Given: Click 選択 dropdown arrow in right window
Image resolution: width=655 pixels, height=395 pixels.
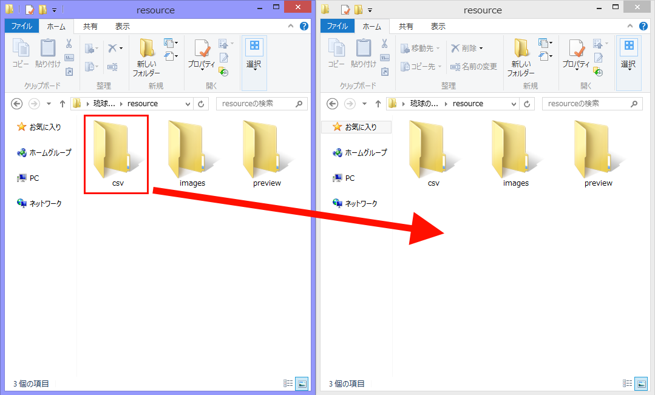Looking at the screenshot, I should point(629,70).
